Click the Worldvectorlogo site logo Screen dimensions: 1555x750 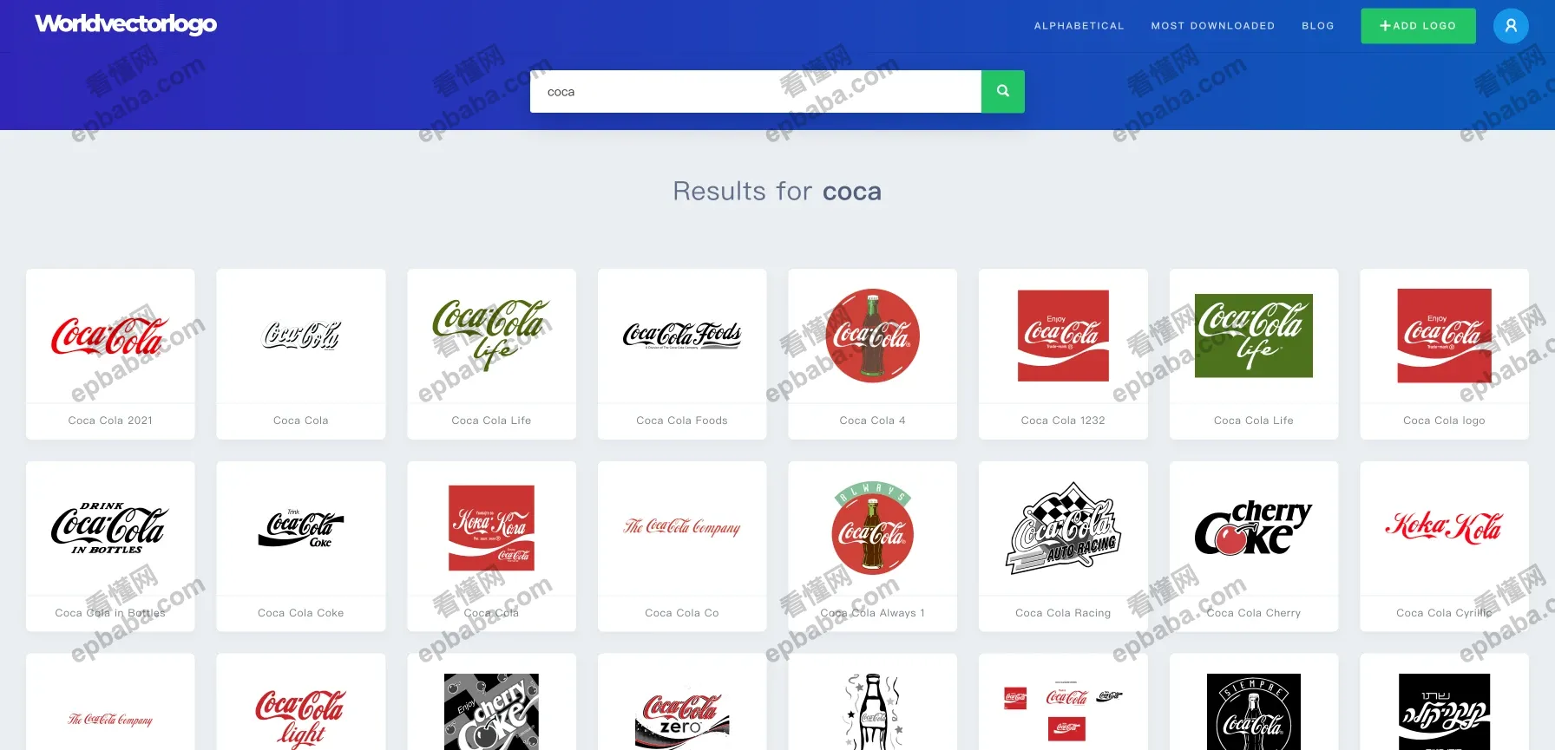tap(126, 23)
